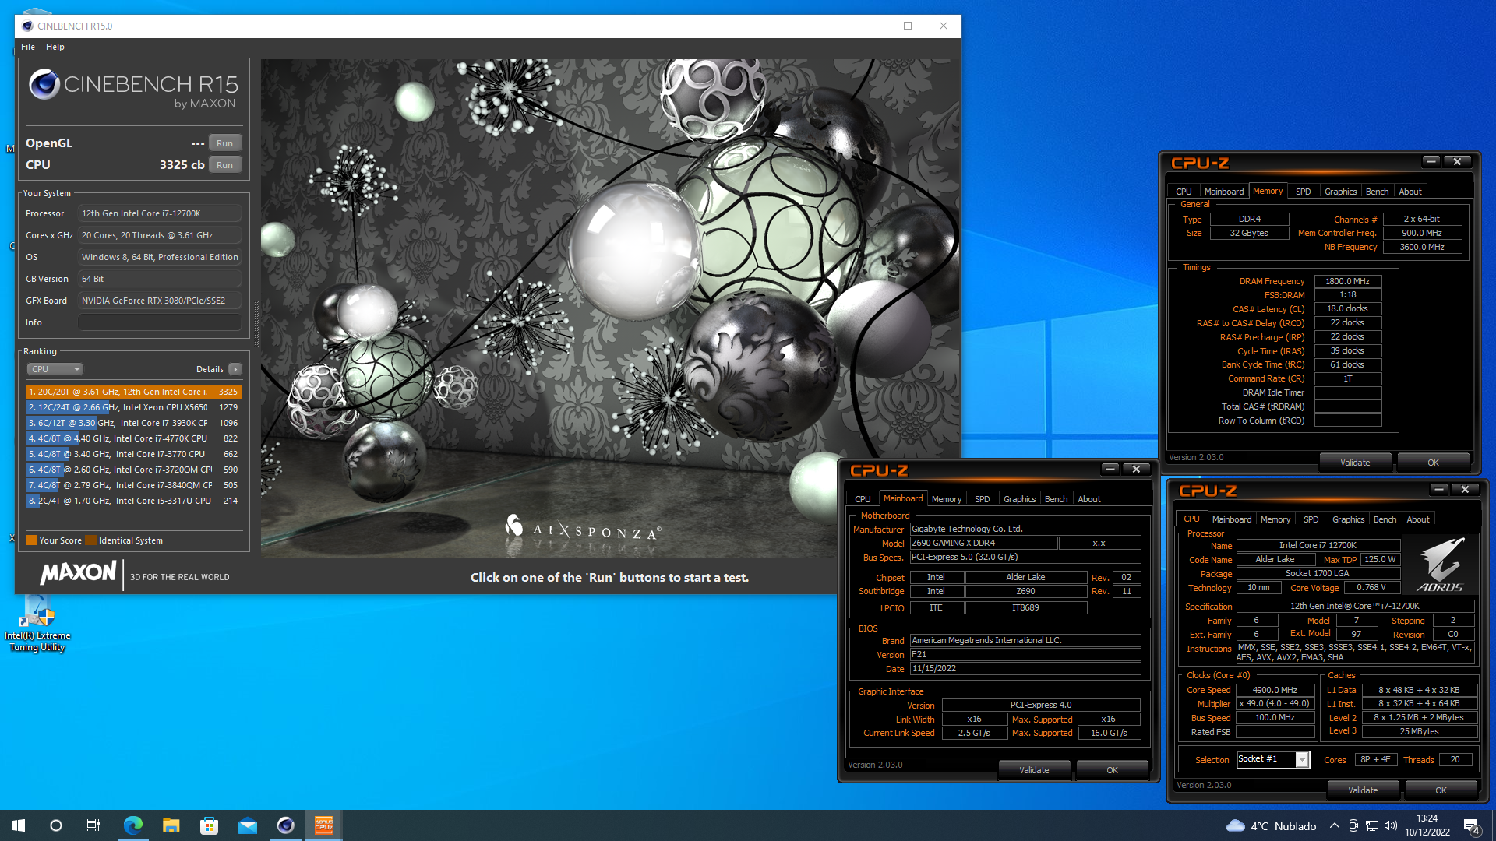
Task: Click the Aorus eagle logo in CPU-Z
Action: (x=1440, y=565)
